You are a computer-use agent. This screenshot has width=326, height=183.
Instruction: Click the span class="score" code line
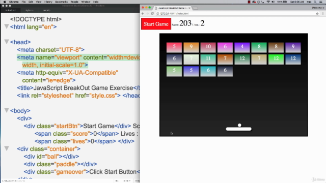87,134
